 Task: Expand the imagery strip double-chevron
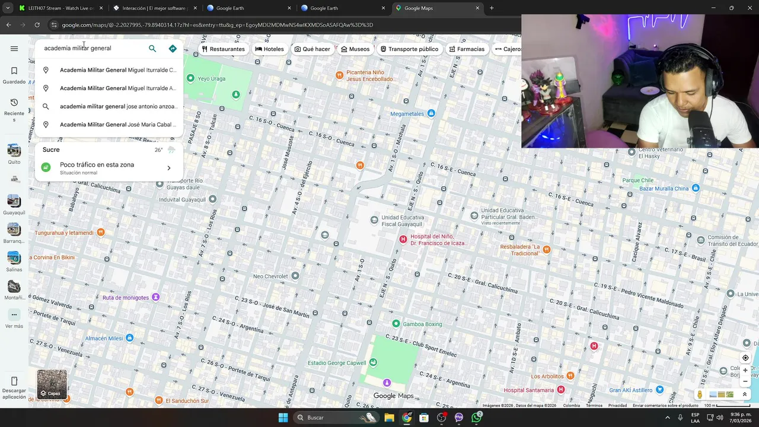click(744, 394)
